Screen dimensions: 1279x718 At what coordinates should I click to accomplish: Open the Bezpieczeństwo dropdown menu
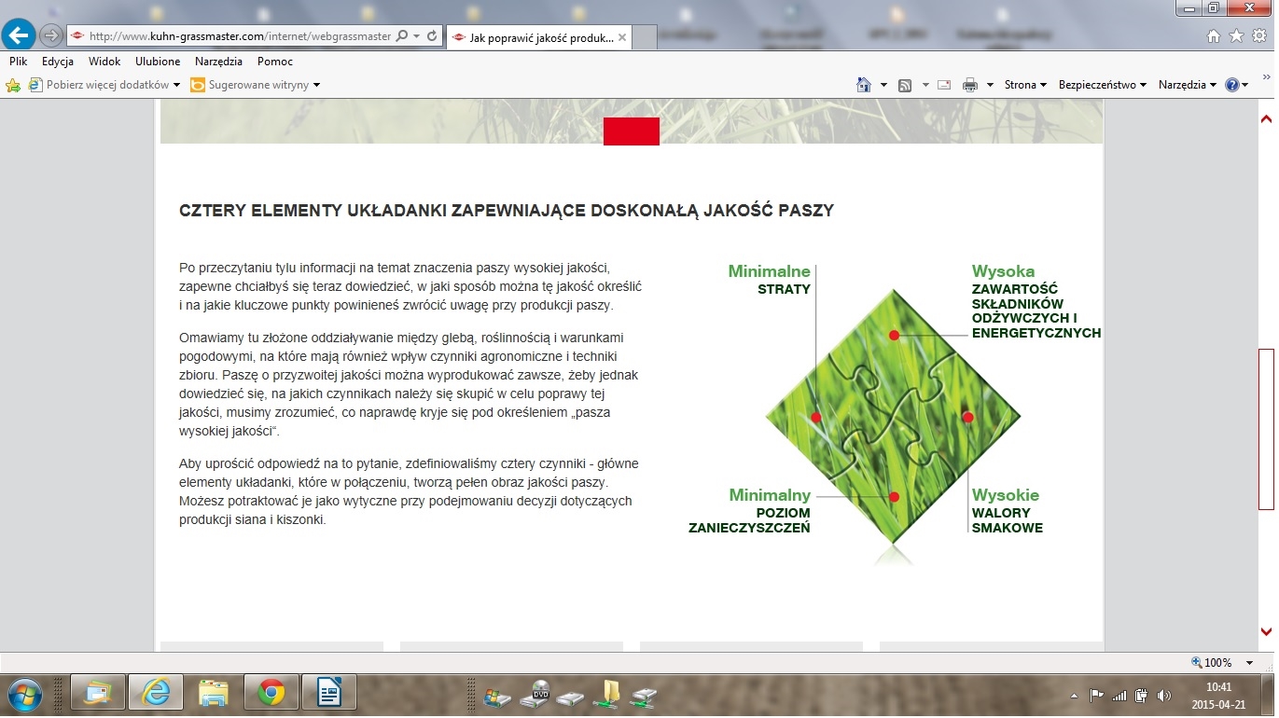(x=1102, y=85)
